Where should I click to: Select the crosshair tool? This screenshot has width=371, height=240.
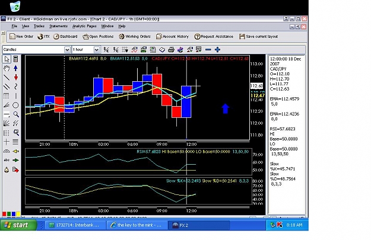[7, 142]
